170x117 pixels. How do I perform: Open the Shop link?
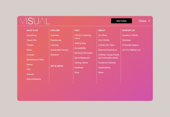[x=77, y=73]
